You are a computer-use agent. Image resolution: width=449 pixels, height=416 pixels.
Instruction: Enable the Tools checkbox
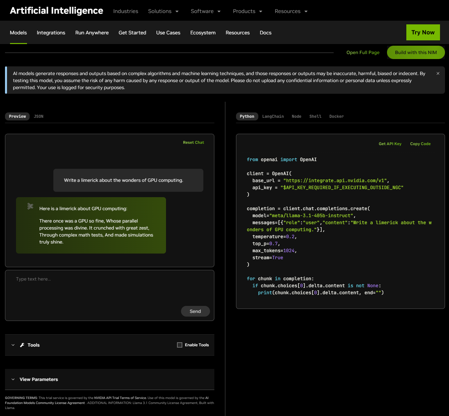[180, 345]
